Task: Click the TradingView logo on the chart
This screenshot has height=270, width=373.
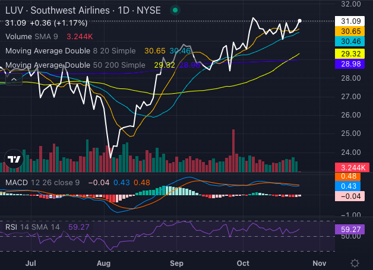Action: pos(13,158)
